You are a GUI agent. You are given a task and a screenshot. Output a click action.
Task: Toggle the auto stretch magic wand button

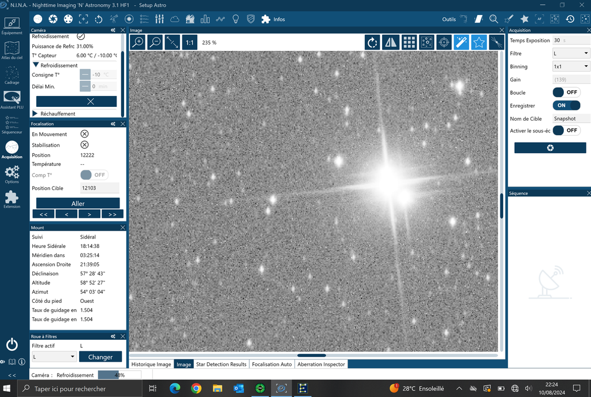(461, 42)
